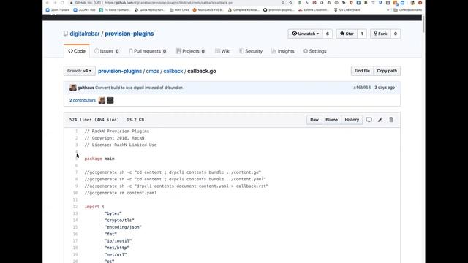Open second contributor avatar
The image size is (468, 263).
pos(110,100)
